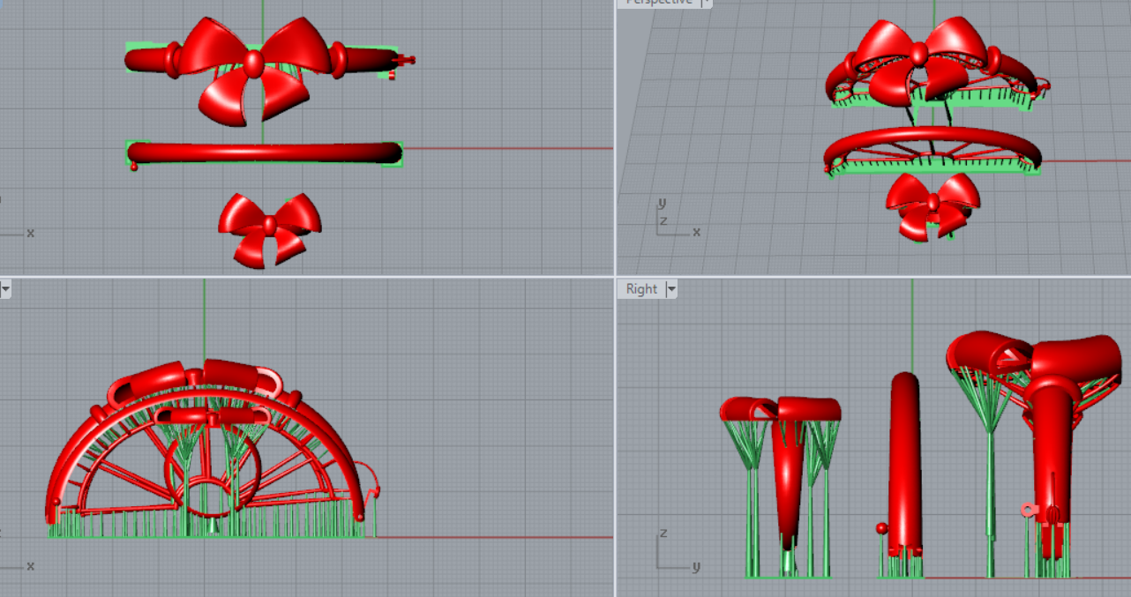This screenshot has width=1131, height=597.
Task: Click the Perspective viewport title label
Action: [x=658, y=3]
